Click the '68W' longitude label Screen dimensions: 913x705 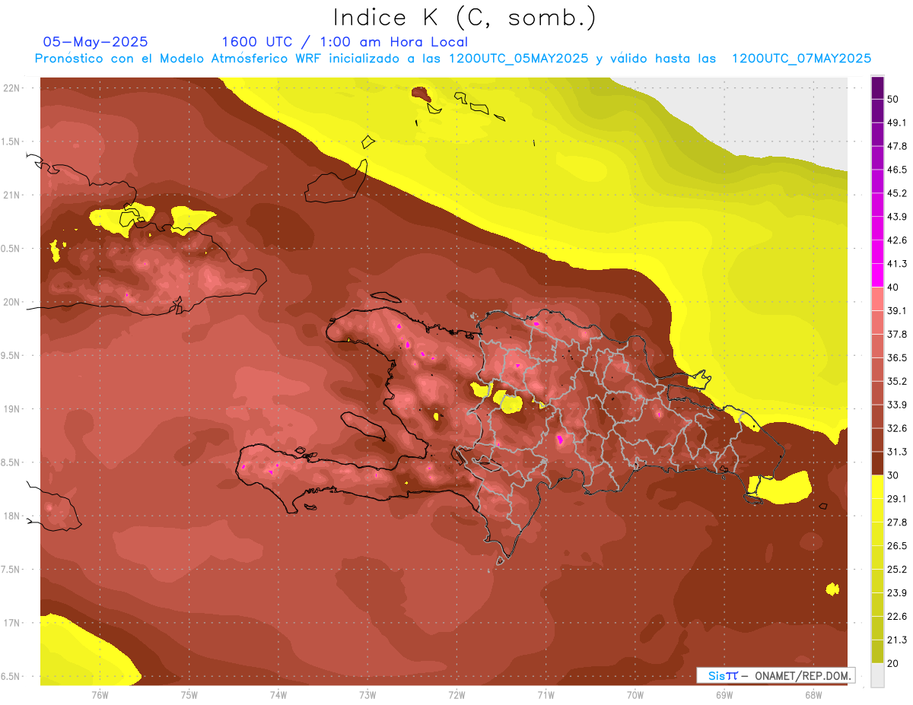click(x=813, y=694)
